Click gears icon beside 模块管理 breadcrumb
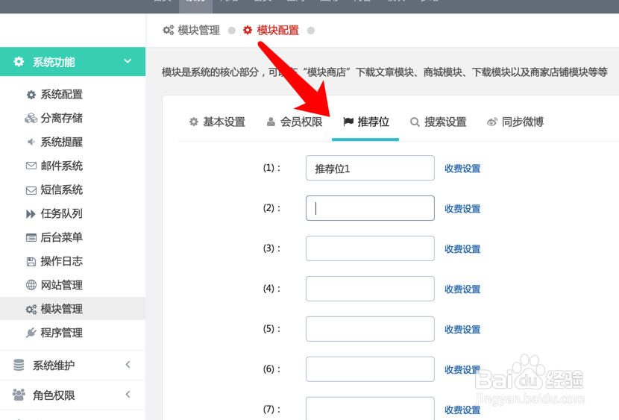 169,30
